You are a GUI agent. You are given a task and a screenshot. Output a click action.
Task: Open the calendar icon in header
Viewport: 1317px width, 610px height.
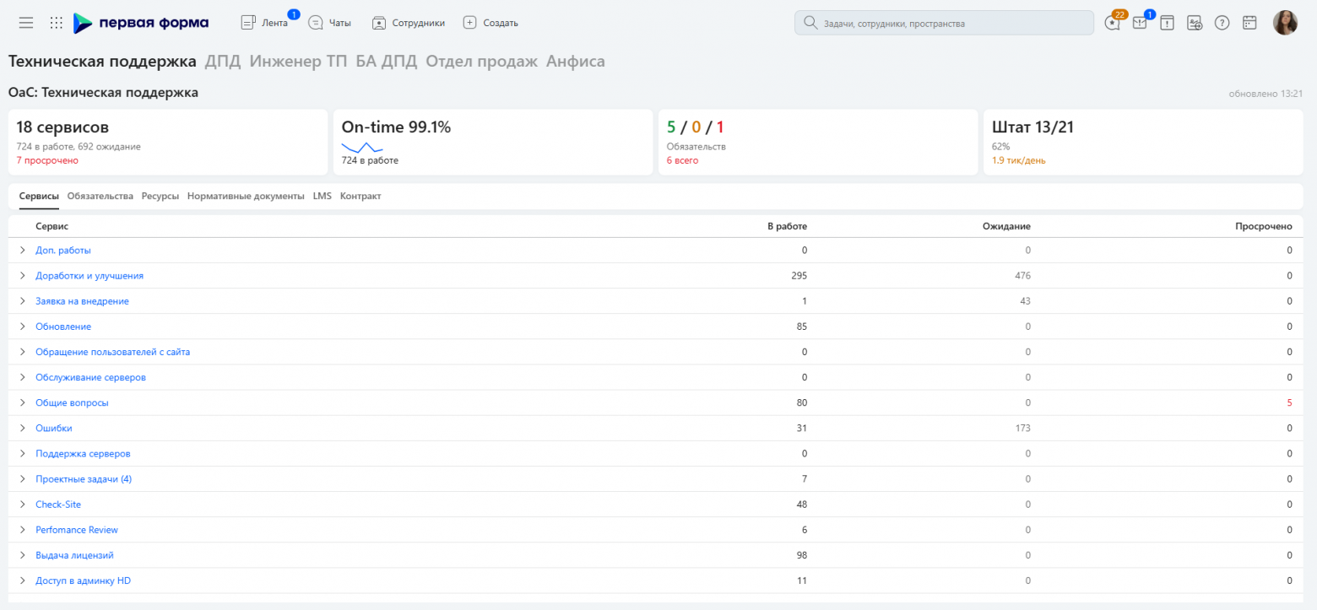tap(1249, 23)
